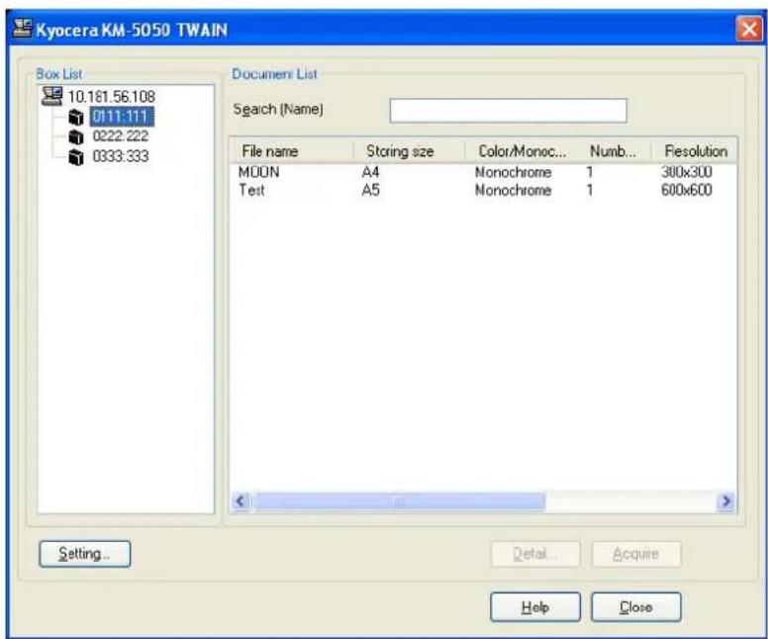This screenshot has height=639, width=768.
Task: Click the Close button
Action: [x=636, y=607]
